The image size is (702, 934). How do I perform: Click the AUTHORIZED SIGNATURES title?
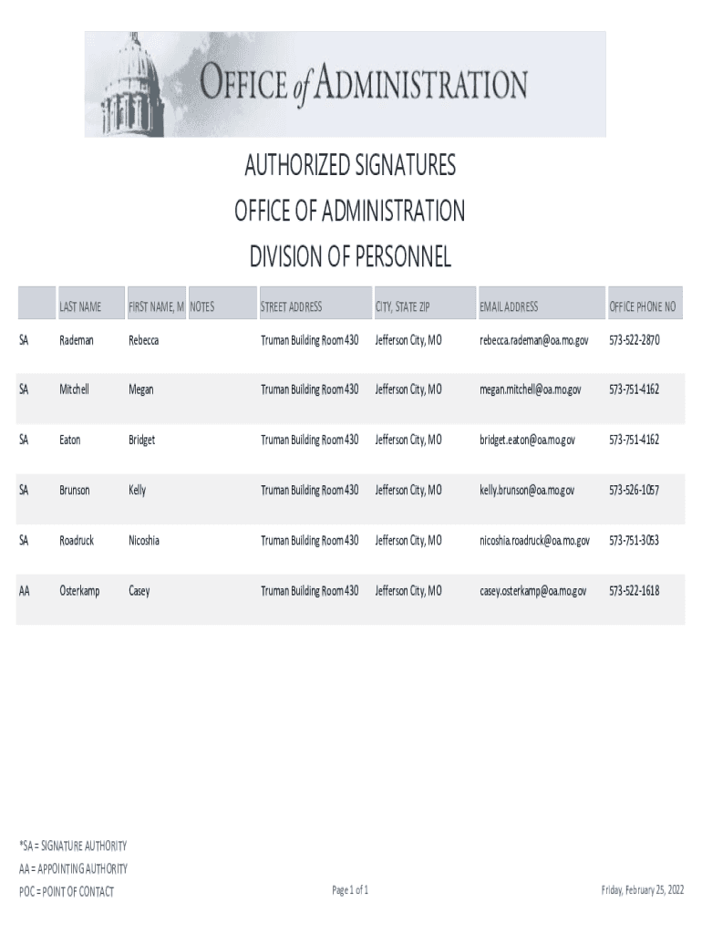tap(350, 167)
